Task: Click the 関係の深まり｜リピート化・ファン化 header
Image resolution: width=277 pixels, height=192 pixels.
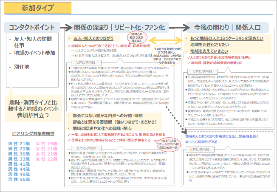Action: [119, 27]
